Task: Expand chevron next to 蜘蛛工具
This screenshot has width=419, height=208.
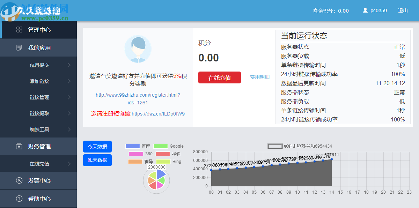Action: (x=69, y=129)
